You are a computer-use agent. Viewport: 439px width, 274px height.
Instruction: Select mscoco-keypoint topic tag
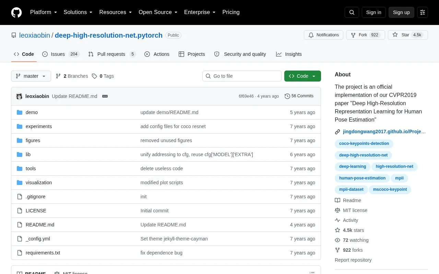(390, 189)
